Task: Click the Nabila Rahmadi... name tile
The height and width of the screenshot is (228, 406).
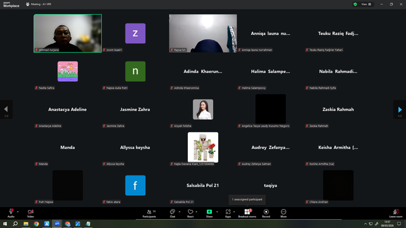Action: coord(338,72)
